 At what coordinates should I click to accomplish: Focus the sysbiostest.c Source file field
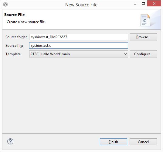pos(79,46)
